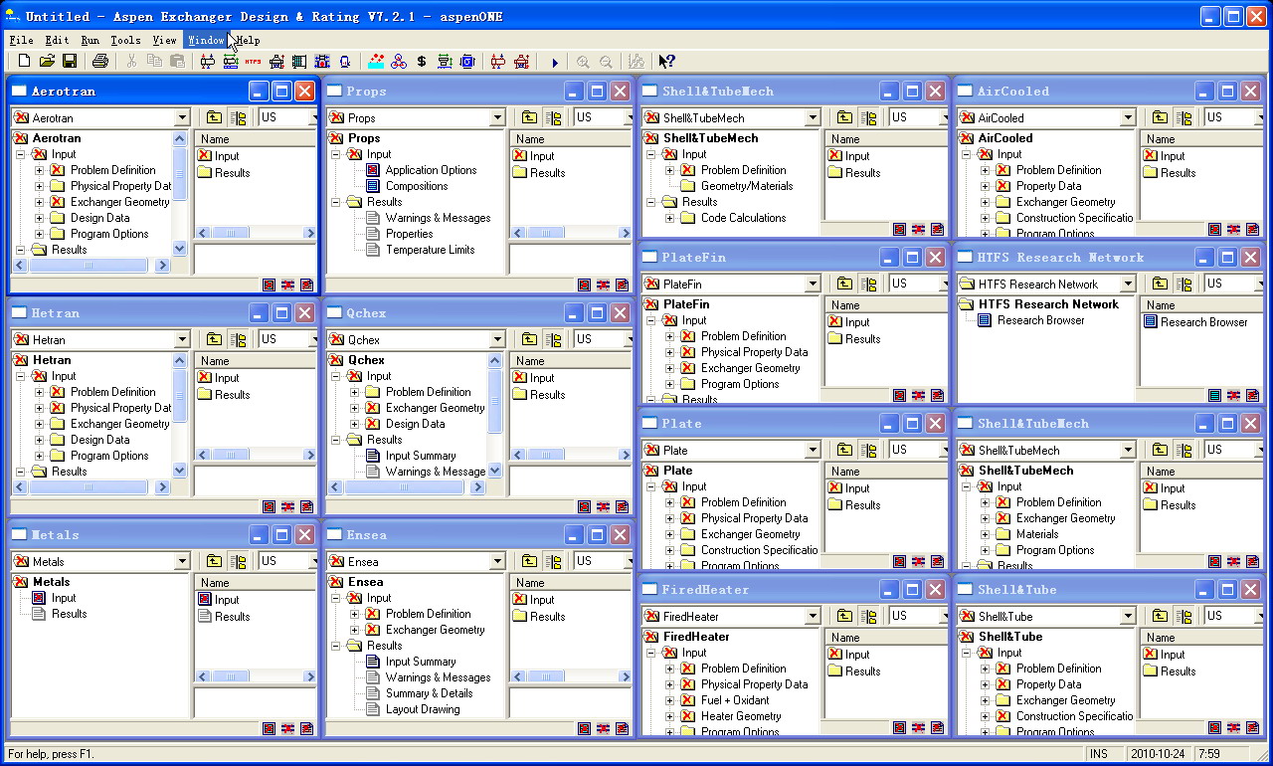Toggle the tree view button in the Ensea window
The image size is (1273, 766).
tap(553, 561)
